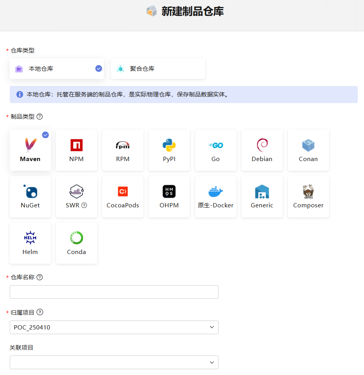Choose the SWR container icon
Image resolution: width=364 pixels, height=375 pixels.
(77, 191)
